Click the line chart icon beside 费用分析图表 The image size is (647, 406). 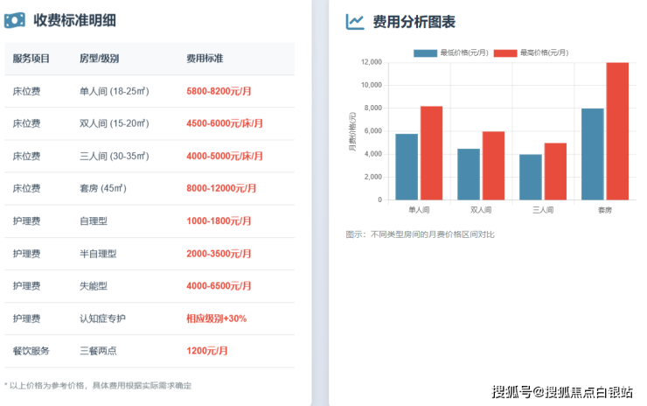(355, 22)
